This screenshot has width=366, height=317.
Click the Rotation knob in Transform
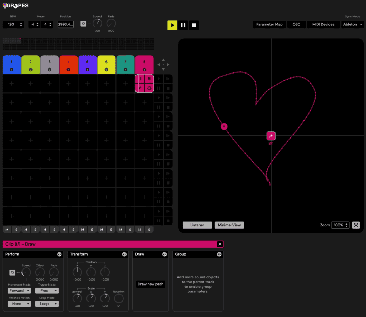click(x=119, y=298)
